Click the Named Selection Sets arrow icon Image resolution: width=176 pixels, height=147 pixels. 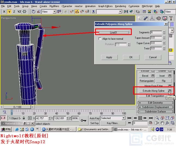[93, 11]
